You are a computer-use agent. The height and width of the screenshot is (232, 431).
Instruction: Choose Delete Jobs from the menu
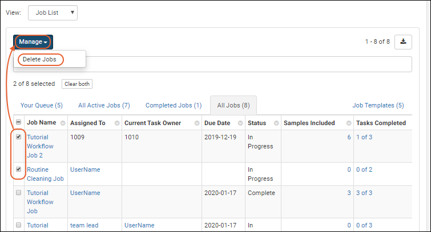pyautogui.click(x=39, y=59)
